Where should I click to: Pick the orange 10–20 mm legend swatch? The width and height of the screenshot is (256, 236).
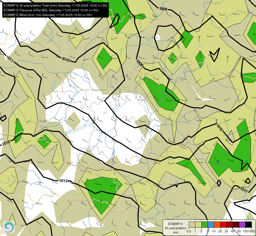217,225
